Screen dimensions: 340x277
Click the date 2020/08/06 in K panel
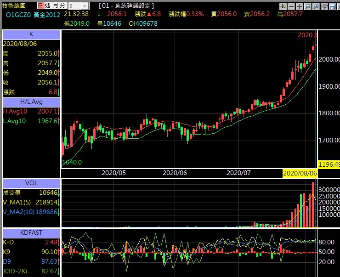click(x=20, y=44)
